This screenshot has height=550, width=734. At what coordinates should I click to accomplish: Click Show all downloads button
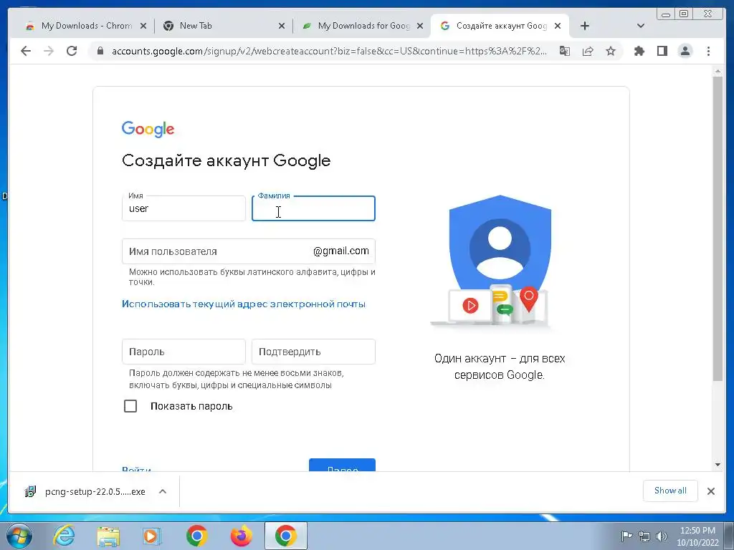tap(670, 491)
